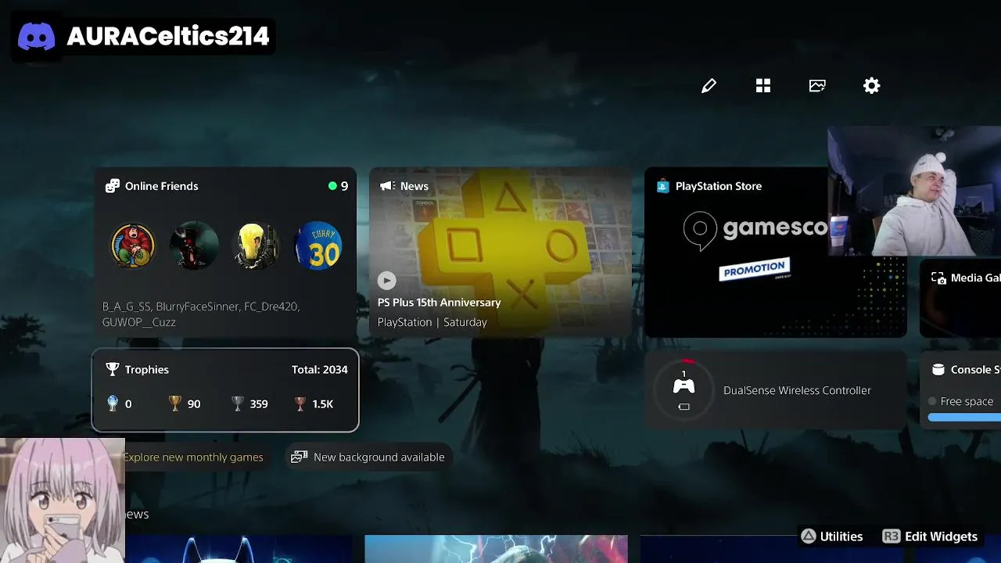Click the Discord logo icon
This screenshot has width=1001, height=563.
tap(37, 37)
